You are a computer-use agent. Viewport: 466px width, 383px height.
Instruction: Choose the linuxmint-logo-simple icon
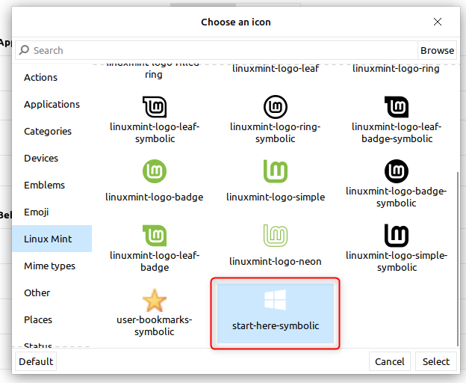pos(276,173)
